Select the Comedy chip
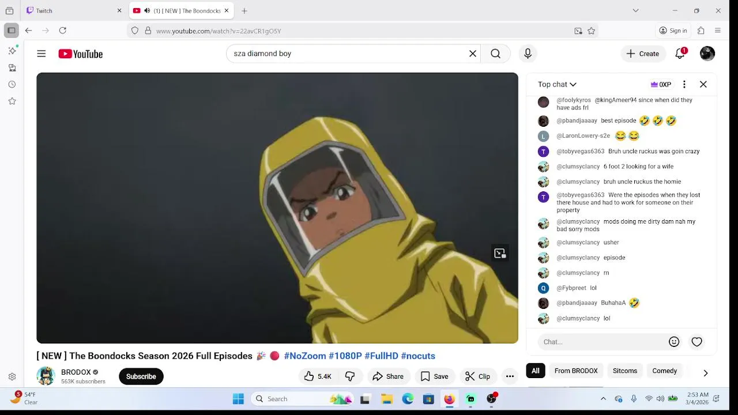 [x=665, y=371]
